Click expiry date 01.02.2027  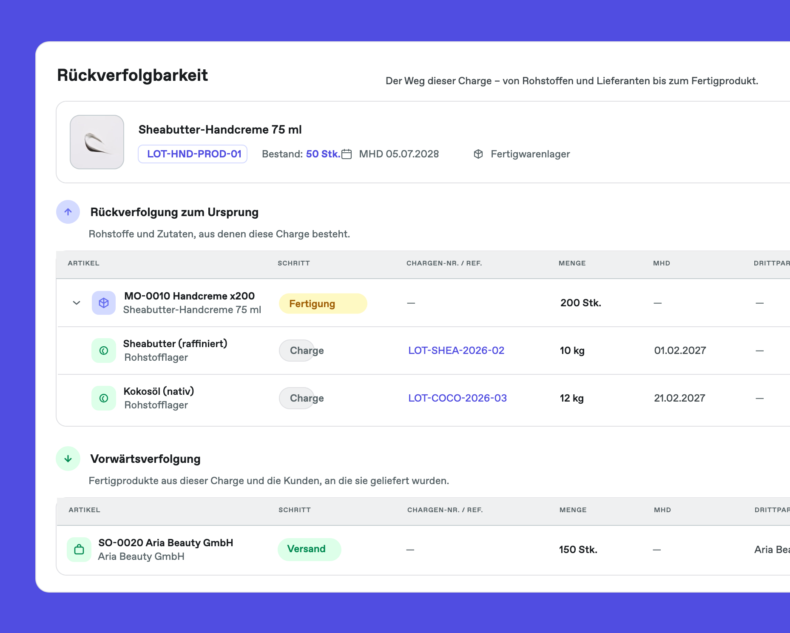click(x=680, y=351)
